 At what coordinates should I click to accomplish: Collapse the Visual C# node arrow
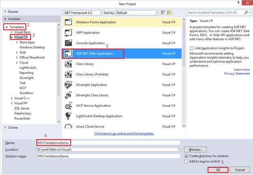(x=12, y=37)
